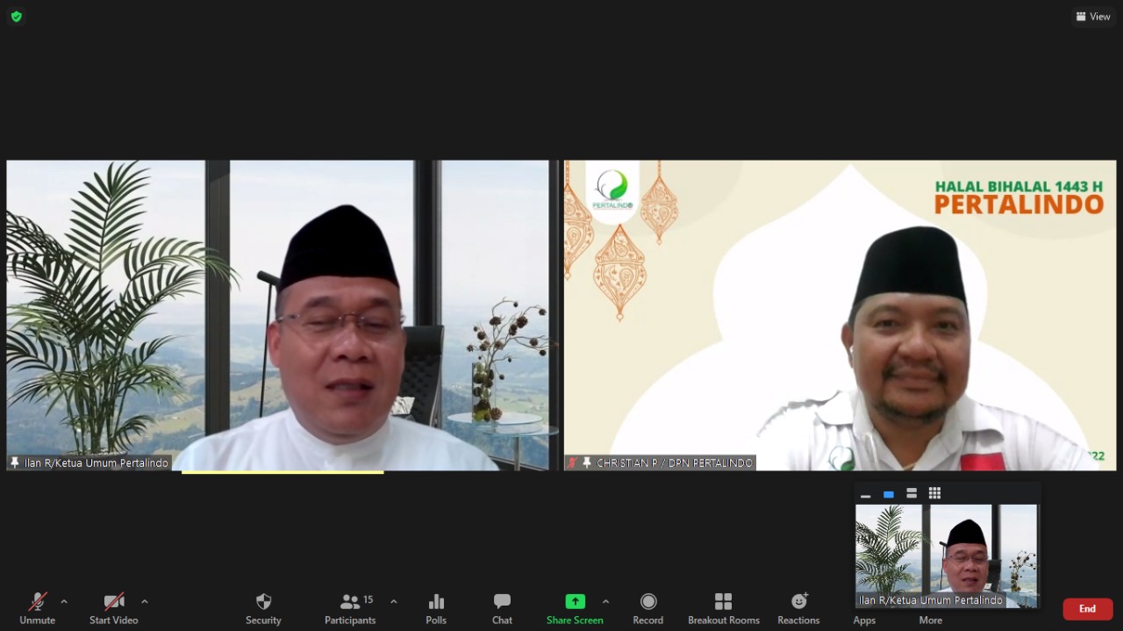Unmute the microphone
Screen dimensions: 1123x631
coord(37,607)
